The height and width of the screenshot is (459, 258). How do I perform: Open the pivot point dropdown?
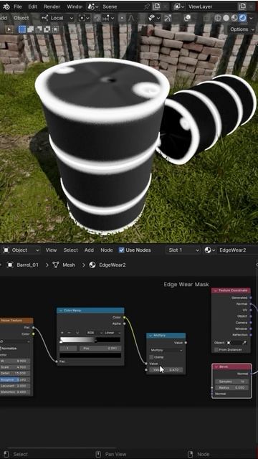pos(85,18)
